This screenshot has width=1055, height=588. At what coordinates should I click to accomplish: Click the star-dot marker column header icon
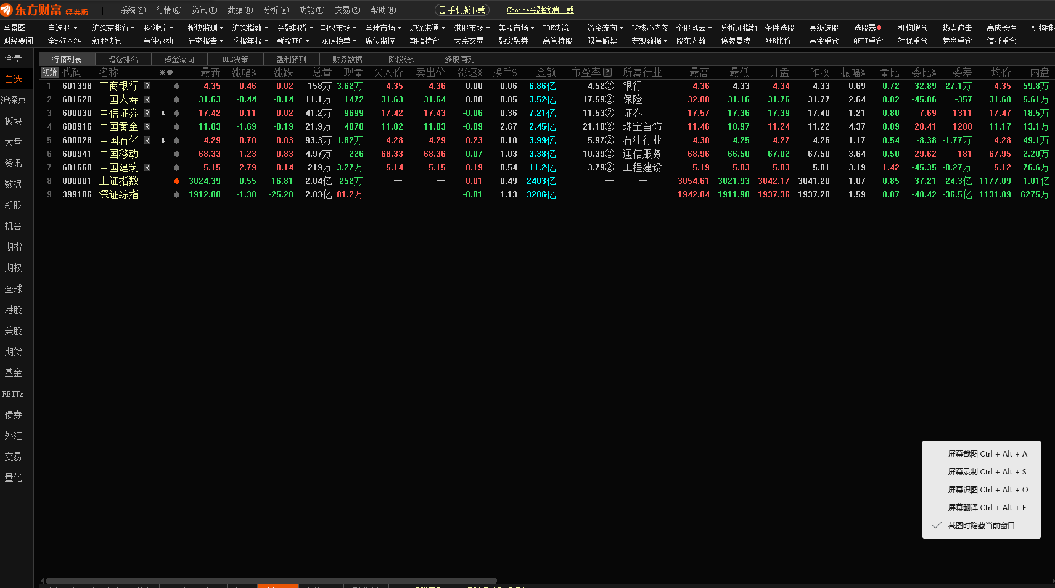point(166,73)
